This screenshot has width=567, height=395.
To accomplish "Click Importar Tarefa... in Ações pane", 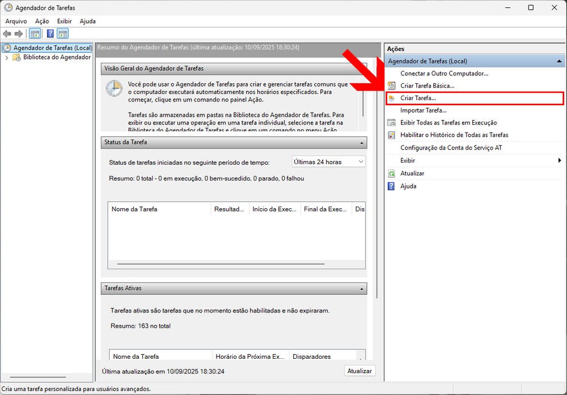I will pos(423,110).
